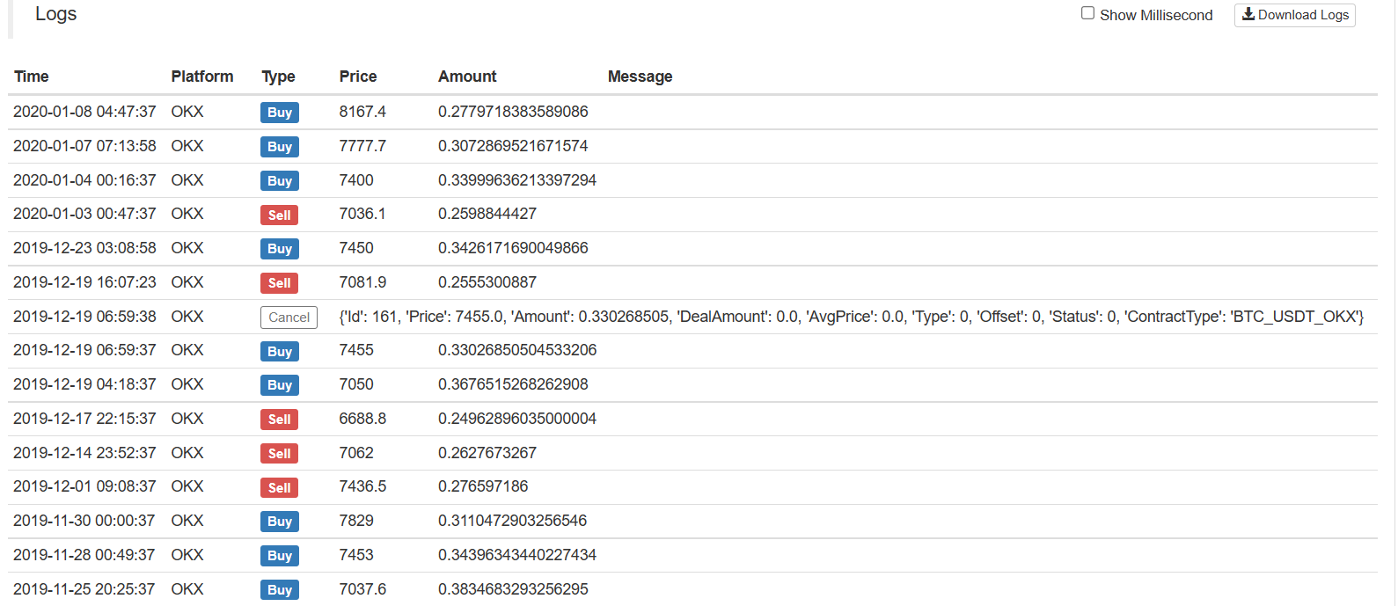Click the amount 0.3834683293256295
The width and height of the screenshot is (1398, 606).
pyautogui.click(x=513, y=589)
